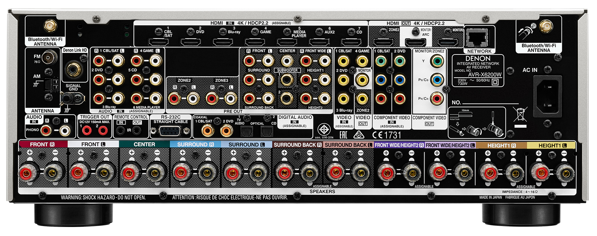597x236 pixels.
Task: Select the FM 75Ω coaxial antenna jack
Action: (x=49, y=58)
